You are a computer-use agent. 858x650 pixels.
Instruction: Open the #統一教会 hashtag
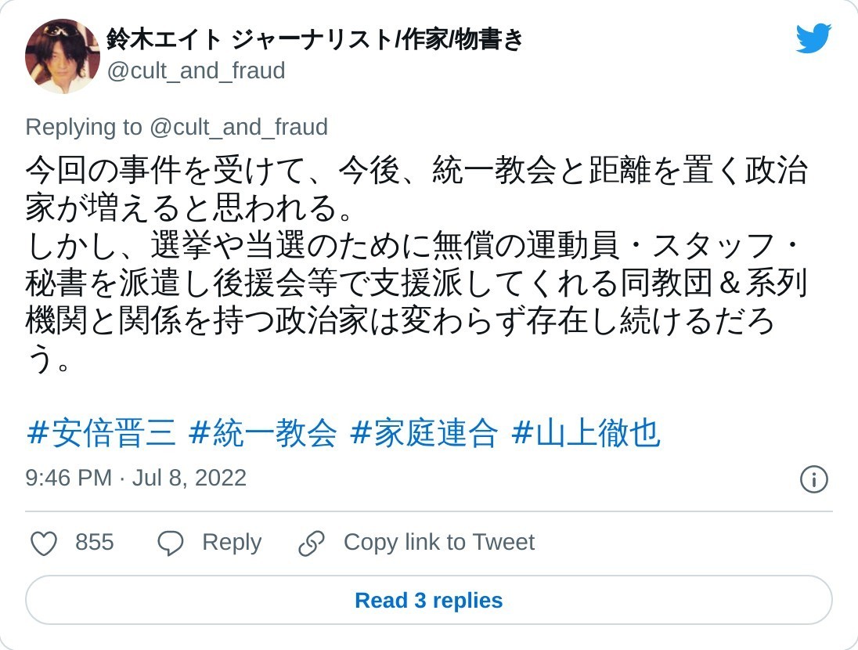coord(263,433)
